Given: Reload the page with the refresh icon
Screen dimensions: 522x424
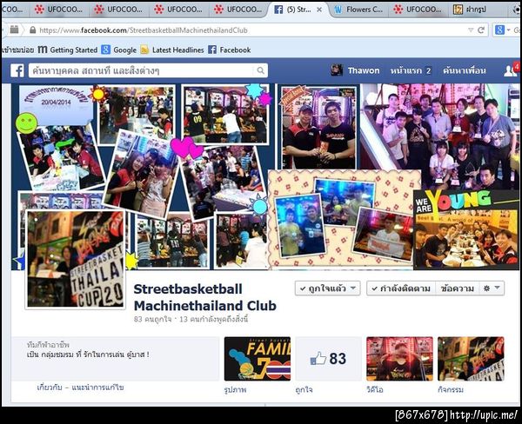Looking at the screenshot, I should (x=481, y=30).
